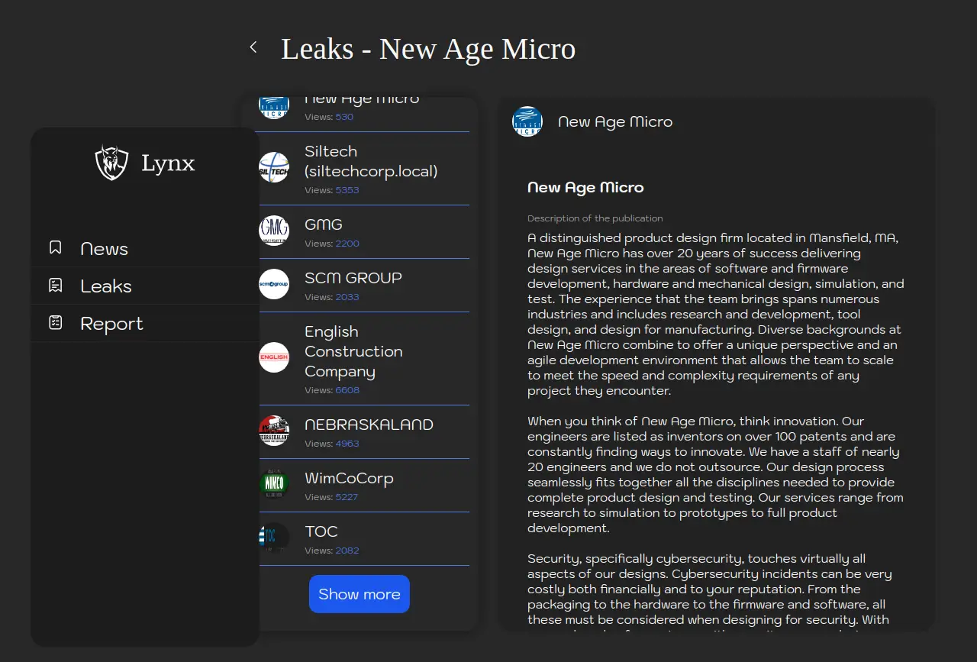The width and height of the screenshot is (977, 662).
Task: Go to the Report menu item
Action: click(x=111, y=324)
